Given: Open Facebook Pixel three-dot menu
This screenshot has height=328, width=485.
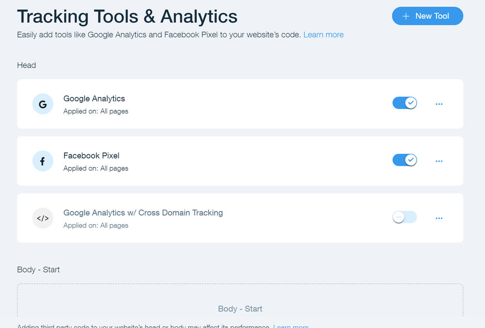Looking at the screenshot, I should 439,161.
